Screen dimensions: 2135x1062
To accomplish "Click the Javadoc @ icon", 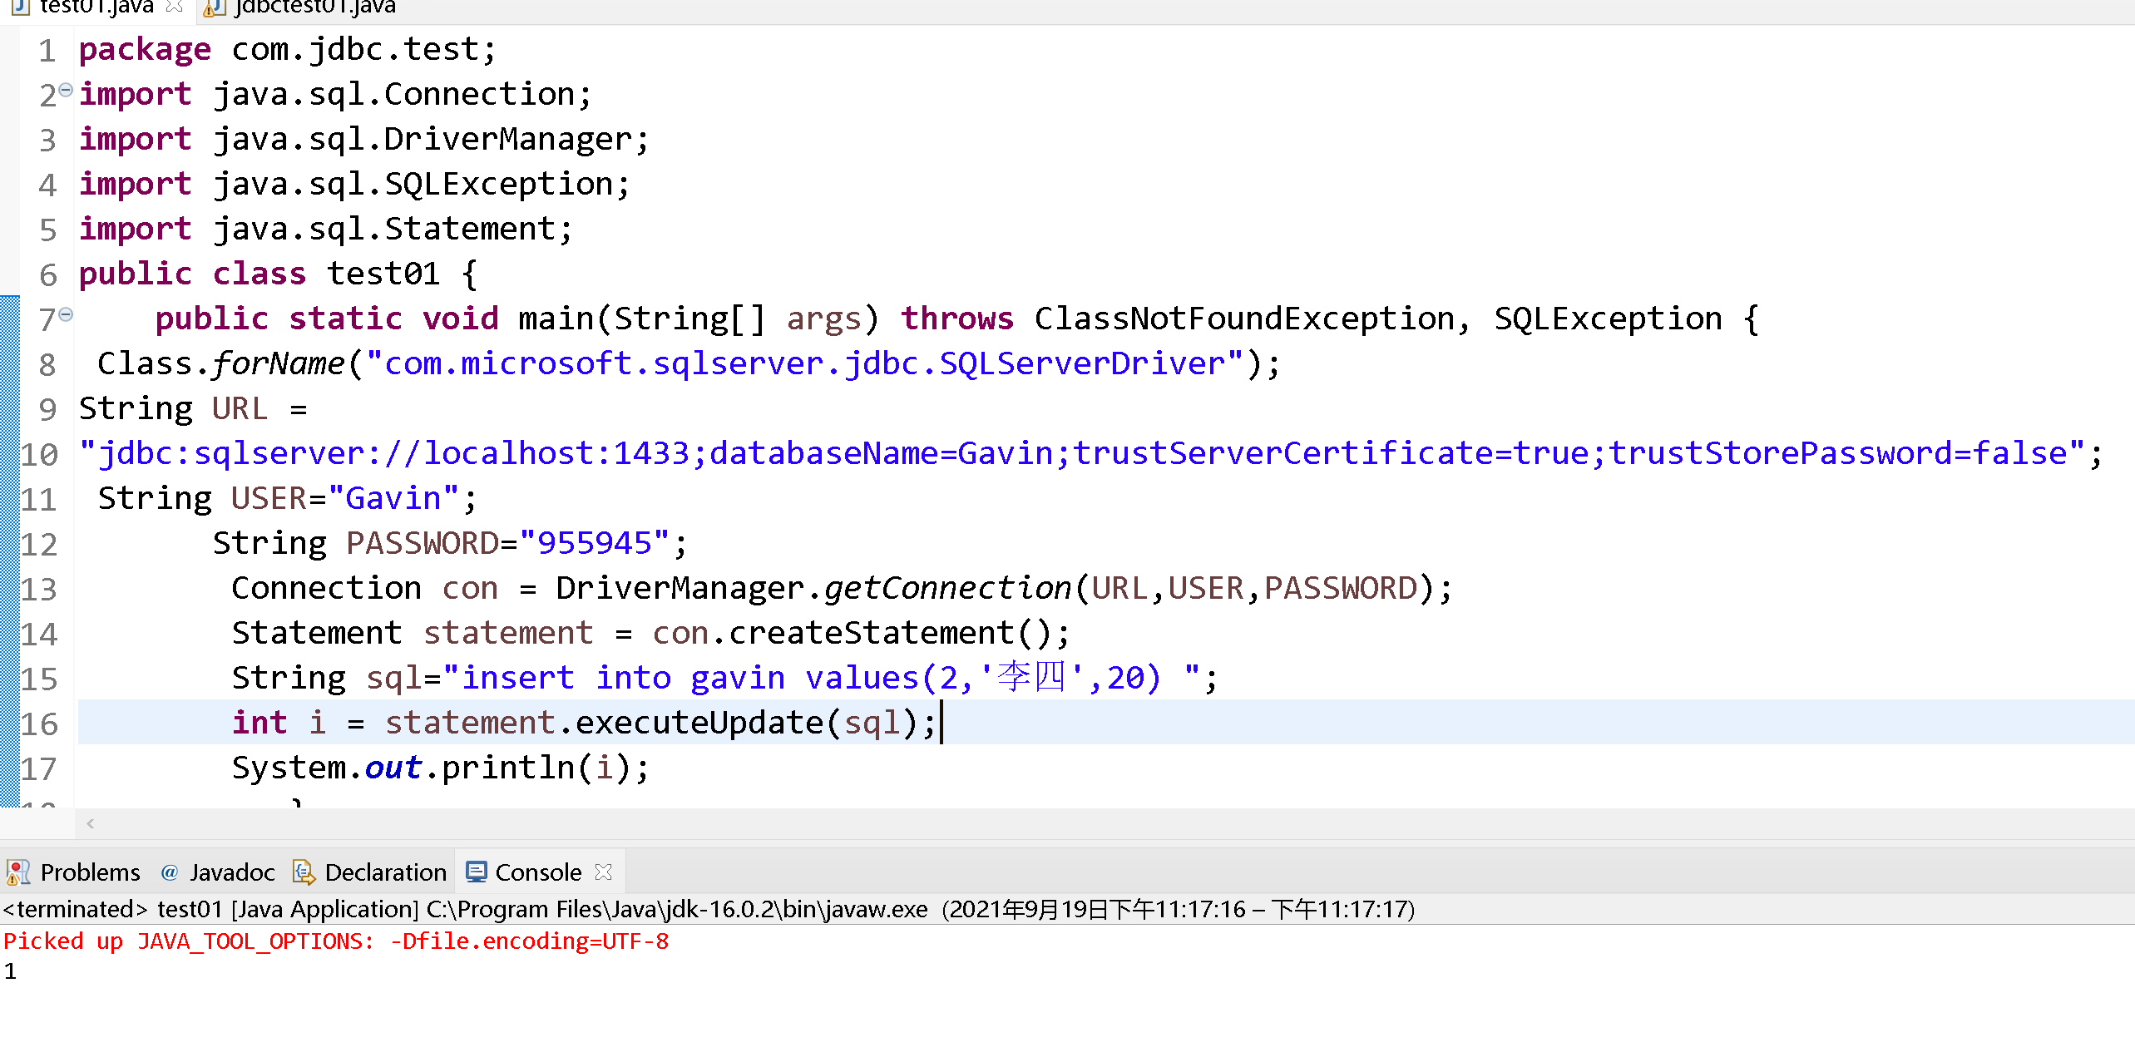I will (x=170, y=872).
